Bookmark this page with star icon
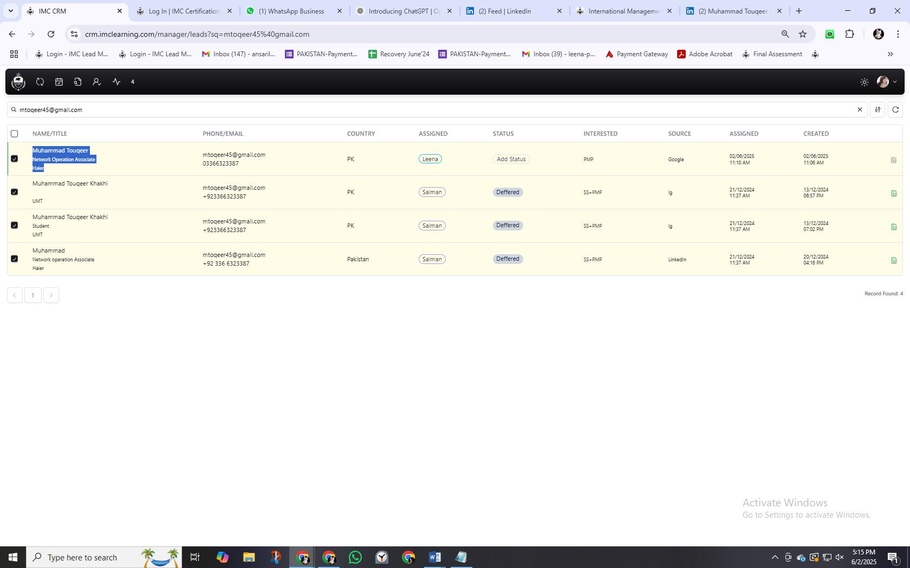Screen dimensions: 910x568 [803, 34]
